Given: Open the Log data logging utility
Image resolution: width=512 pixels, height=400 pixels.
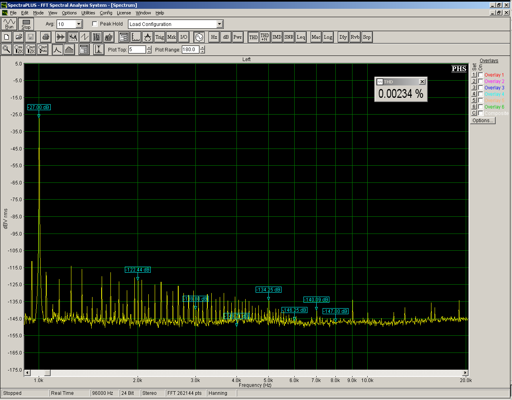Looking at the screenshot, I should [x=328, y=37].
